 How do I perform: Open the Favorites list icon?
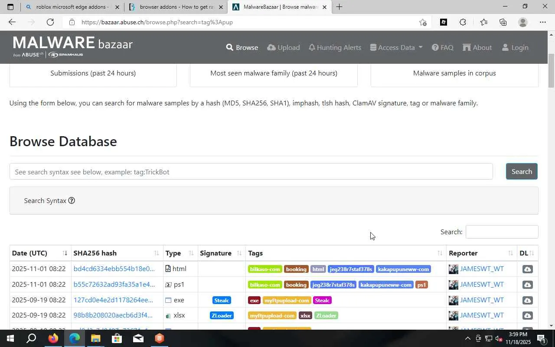point(483,22)
